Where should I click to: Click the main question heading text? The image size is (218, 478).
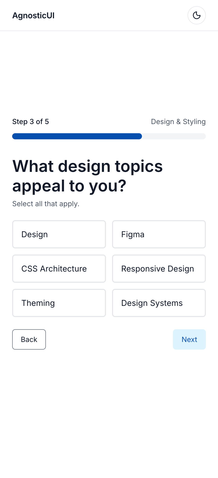tap(87, 176)
